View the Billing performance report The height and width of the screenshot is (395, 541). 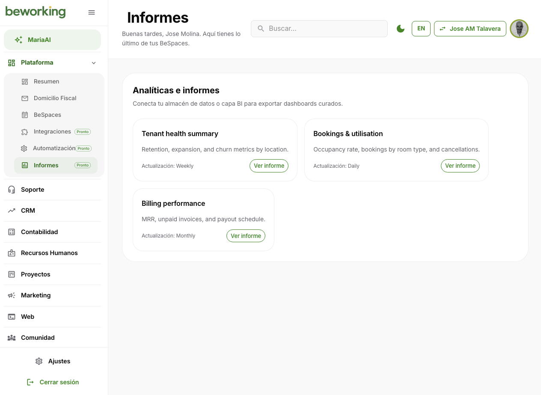[246, 236]
